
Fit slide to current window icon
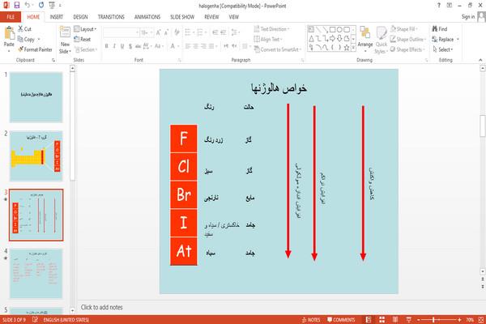(x=481, y=320)
